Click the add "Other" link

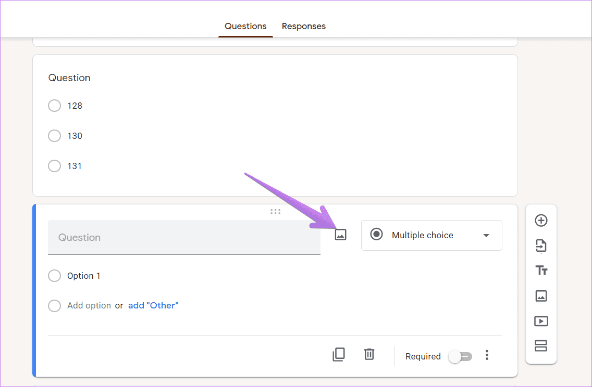click(x=153, y=305)
